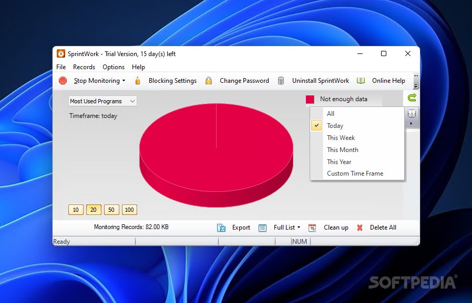Open the Stop Monitoring dropdown arrow
The height and width of the screenshot is (303, 472).
(124, 81)
